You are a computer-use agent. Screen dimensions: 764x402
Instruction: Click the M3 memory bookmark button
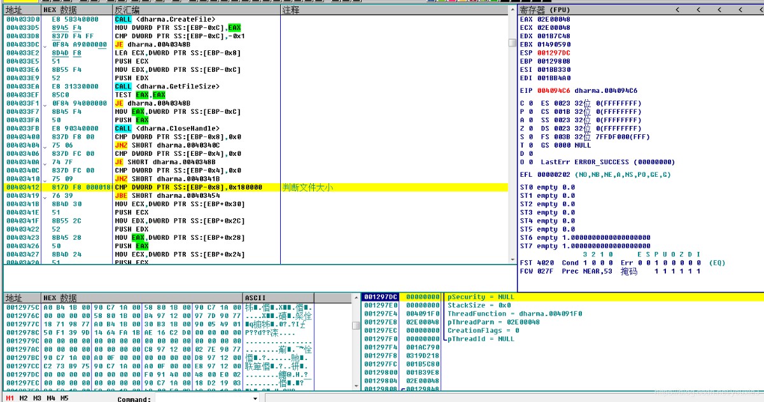tap(38, 398)
